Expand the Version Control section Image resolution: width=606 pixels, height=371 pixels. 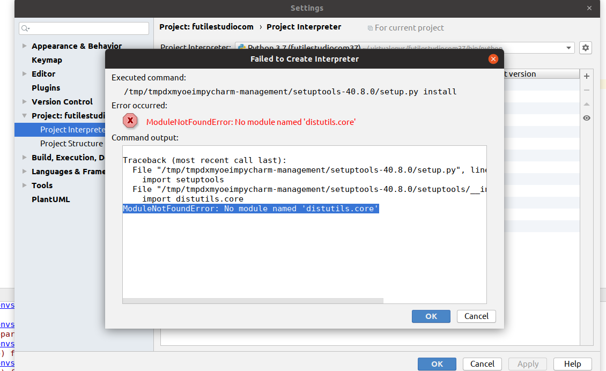24,101
